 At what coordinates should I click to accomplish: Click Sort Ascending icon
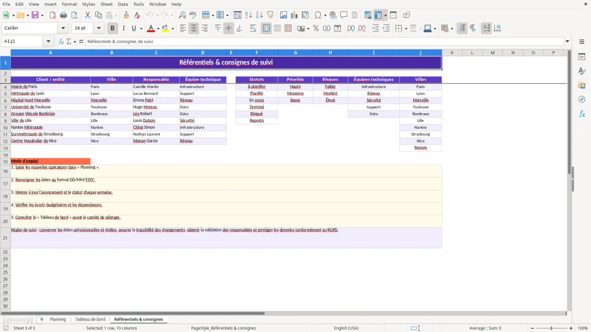click(x=249, y=15)
